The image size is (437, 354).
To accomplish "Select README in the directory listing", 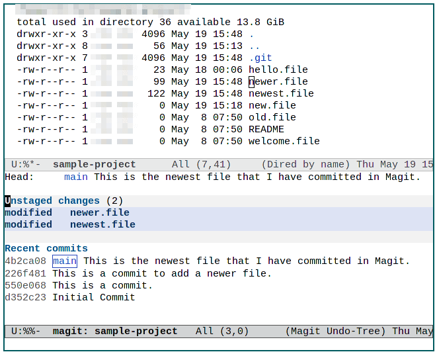I will pos(266,129).
